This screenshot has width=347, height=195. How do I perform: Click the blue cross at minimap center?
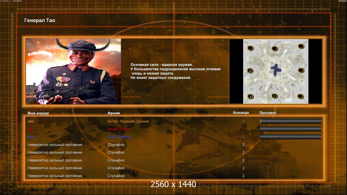[x=276, y=70]
